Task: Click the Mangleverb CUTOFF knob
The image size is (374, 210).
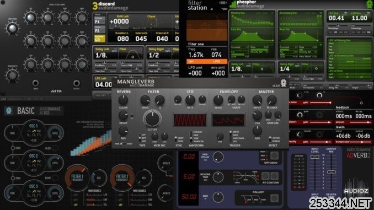Action: click(x=152, y=119)
